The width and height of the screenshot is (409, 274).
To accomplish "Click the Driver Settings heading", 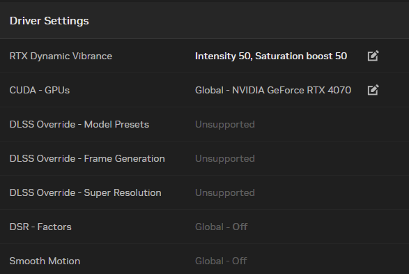I will pos(49,21).
